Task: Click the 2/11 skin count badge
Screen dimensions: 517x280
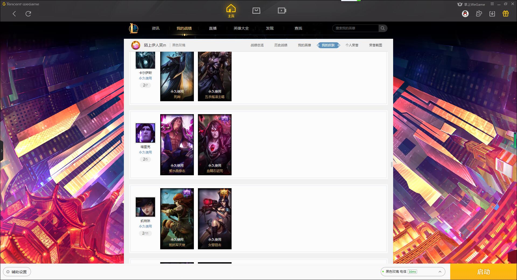Action: (x=145, y=233)
